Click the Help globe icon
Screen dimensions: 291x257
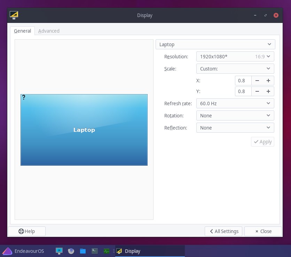click(x=21, y=231)
